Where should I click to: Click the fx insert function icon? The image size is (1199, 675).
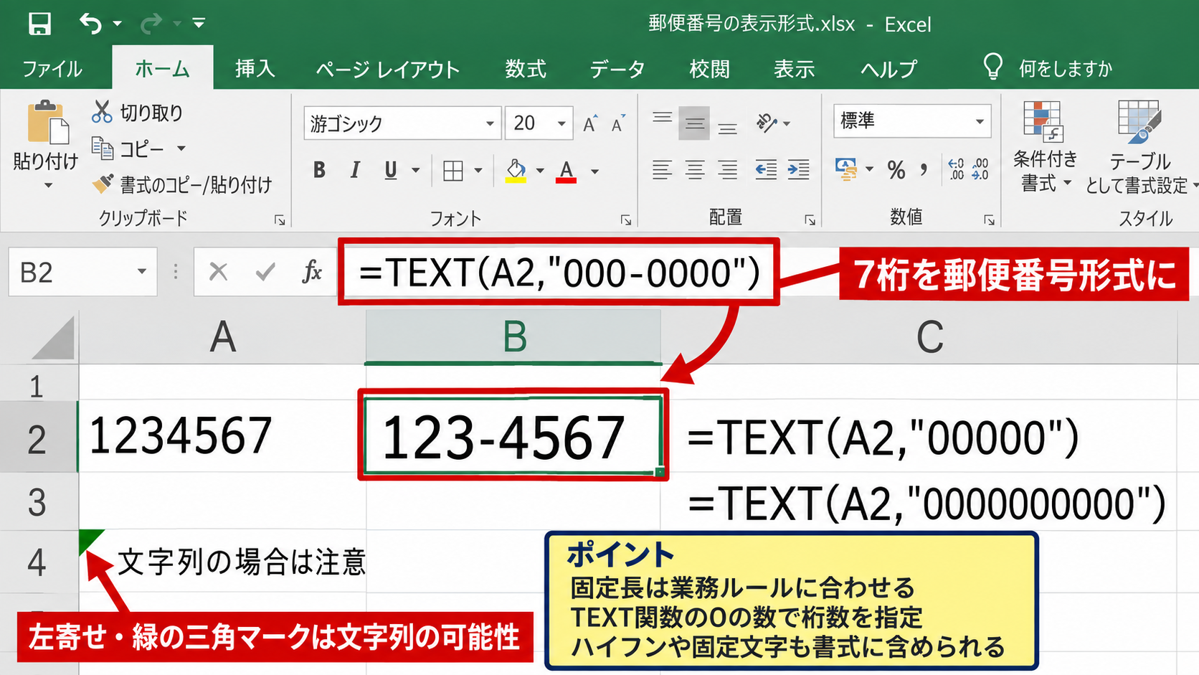click(312, 272)
